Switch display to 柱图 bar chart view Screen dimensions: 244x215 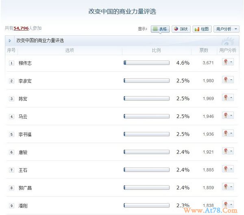202,29
